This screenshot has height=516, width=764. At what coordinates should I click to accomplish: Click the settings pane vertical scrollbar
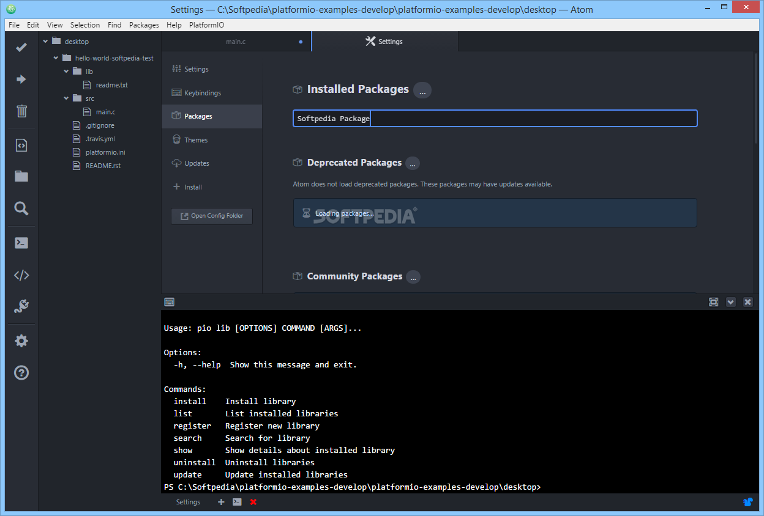(x=756, y=98)
